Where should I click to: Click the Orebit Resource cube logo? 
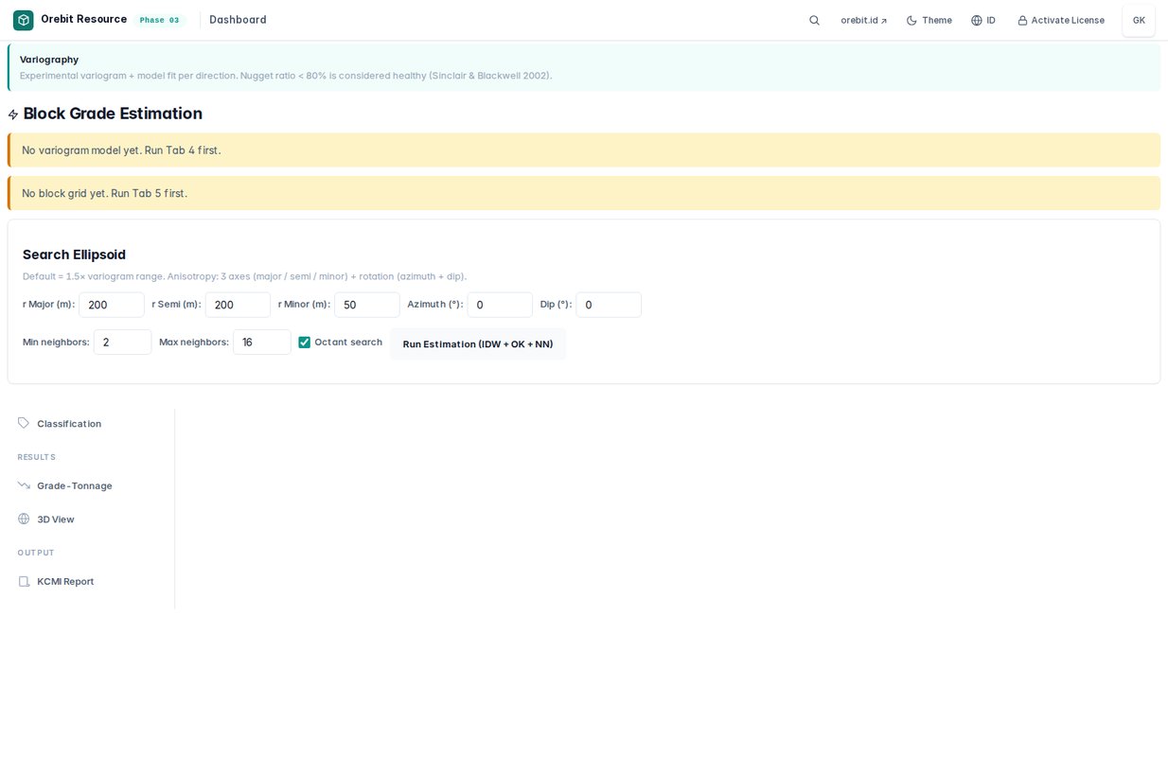23,20
